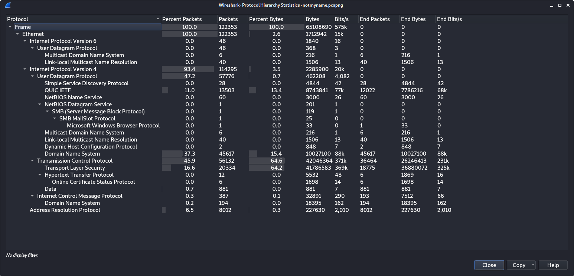The image size is (574, 276).
Task: Click the Wireshark shark fin icon
Action: (8, 5)
